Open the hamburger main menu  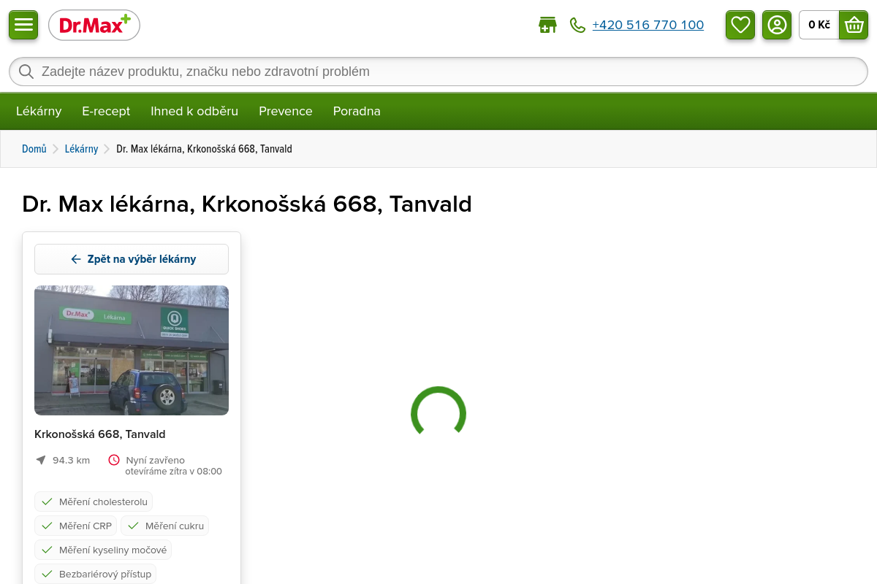point(23,25)
